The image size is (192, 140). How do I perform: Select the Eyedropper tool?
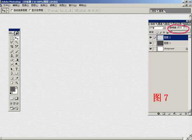tap(16, 78)
